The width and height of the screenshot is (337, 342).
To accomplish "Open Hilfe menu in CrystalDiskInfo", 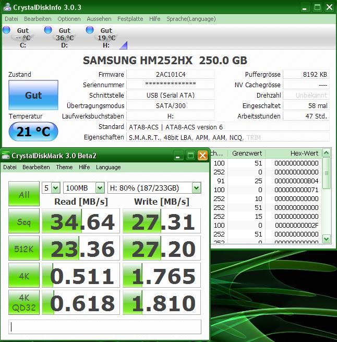I will point(155,19).
